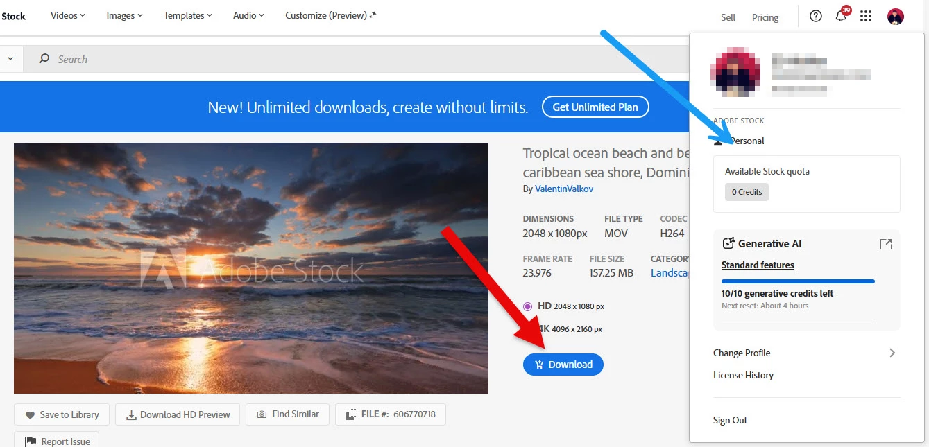Click Get Unlimited Plan button

[x=595, y=107]
